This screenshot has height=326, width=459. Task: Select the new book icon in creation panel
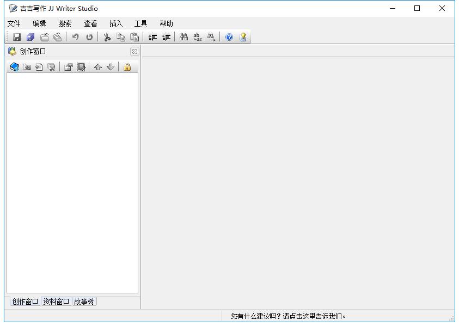pyautogui.click(x=14, y=67)
